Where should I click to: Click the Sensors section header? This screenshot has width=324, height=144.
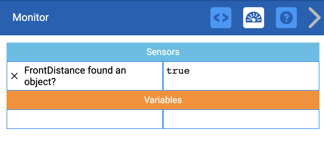[163, 52]
